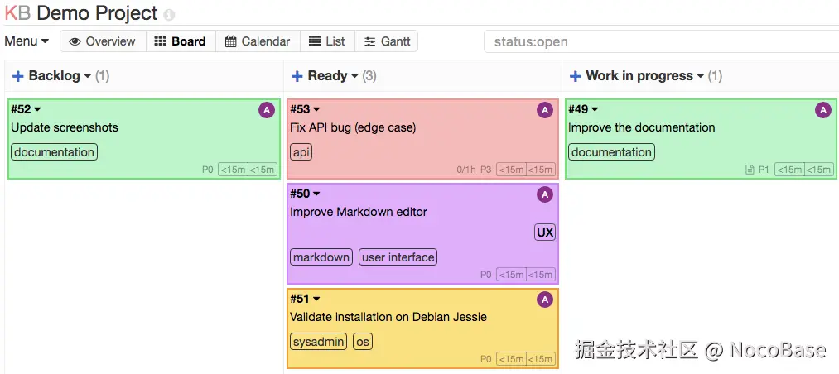Viewport: 839px width, 374px height.
Task: Open task 'Improve the documentation'
Action: point(642,127)
